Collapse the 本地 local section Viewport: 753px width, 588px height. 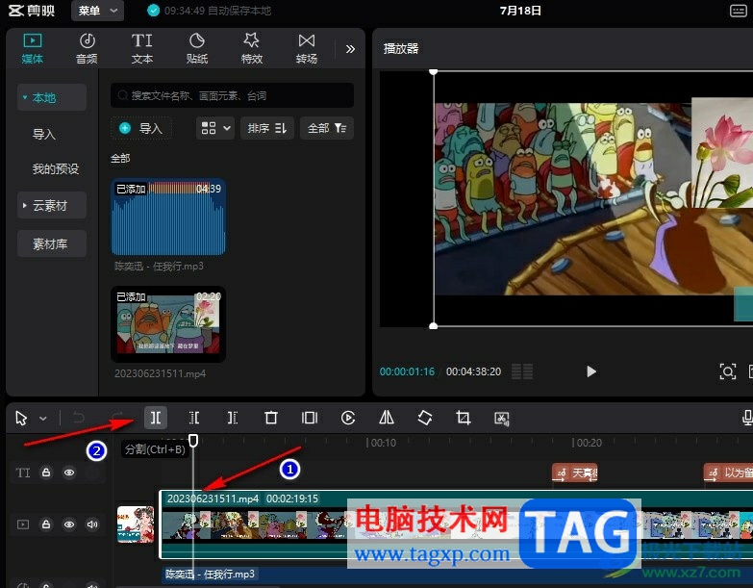(52, 97)
